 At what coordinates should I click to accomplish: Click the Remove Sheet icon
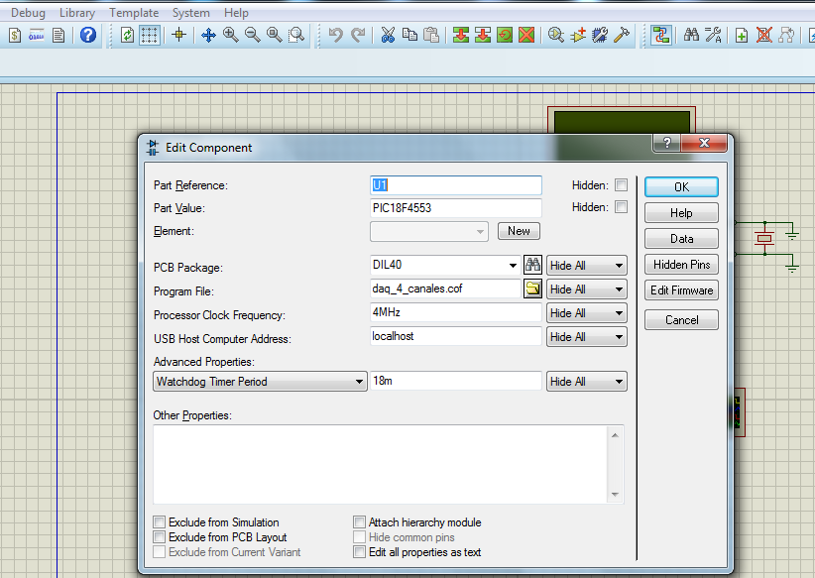(764, 36)
